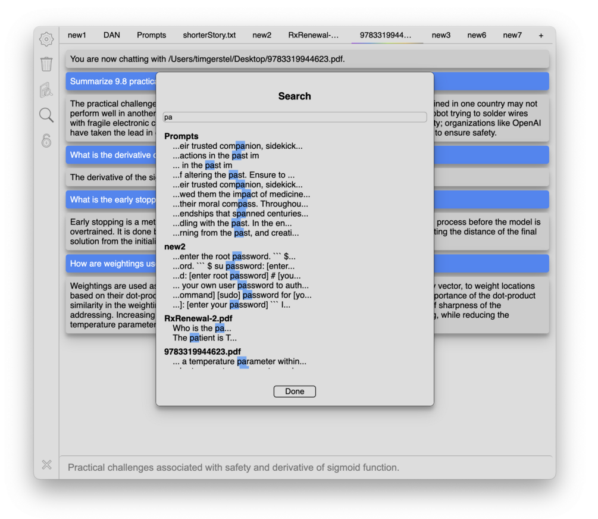Select the 9783319944 tab
The height and width of the screenshot is (519, 598).
pyautogui.click(x=385, y=35)
